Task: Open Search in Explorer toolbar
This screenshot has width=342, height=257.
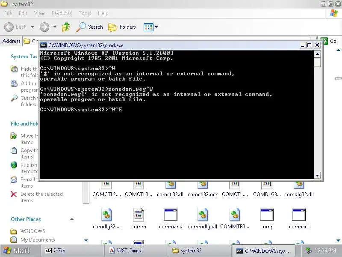Action: 89,27
